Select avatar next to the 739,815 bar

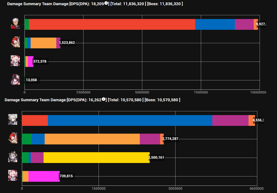[13, 175]
